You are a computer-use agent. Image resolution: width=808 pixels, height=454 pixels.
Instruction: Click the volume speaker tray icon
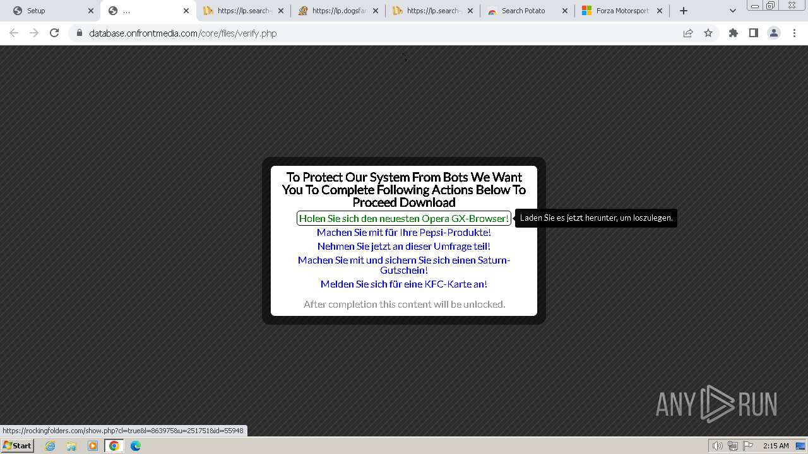coord(717,446)
